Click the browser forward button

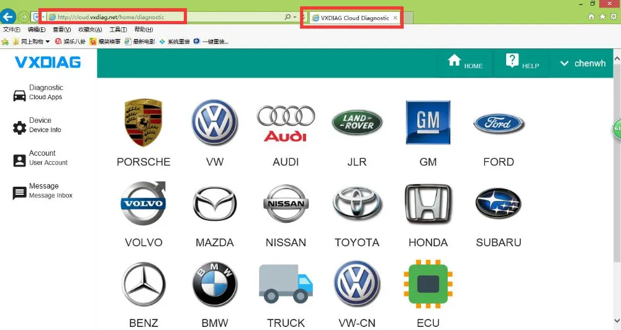point(24,17)
